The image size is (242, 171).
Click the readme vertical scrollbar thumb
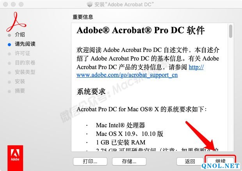231,31
